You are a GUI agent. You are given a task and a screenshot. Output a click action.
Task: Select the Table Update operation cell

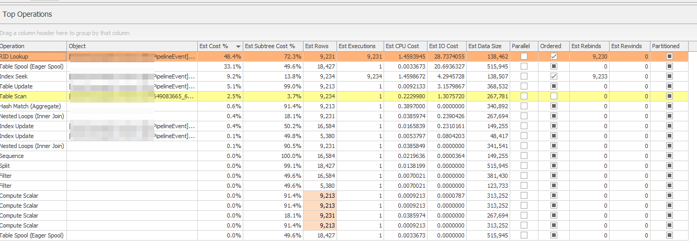pyautogui.click(x=33, y=86)
